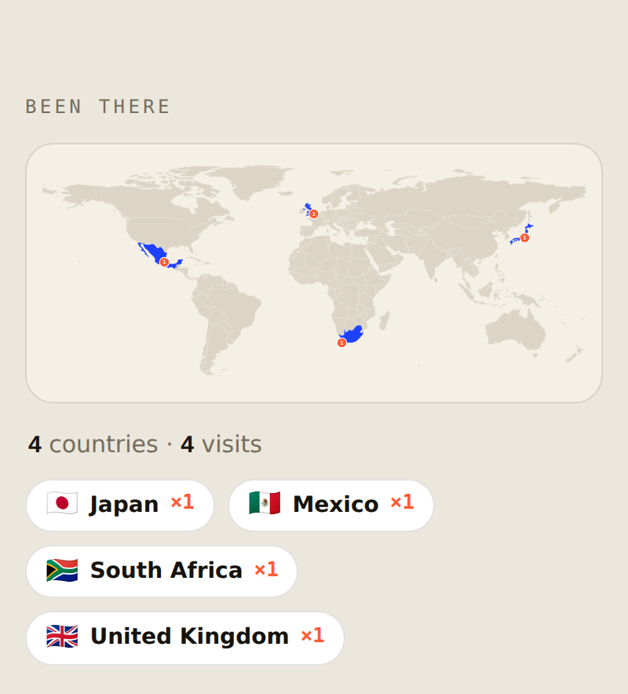Click the '4 countries' summary text
The image size is (628, 694).
tap(93, 444)
